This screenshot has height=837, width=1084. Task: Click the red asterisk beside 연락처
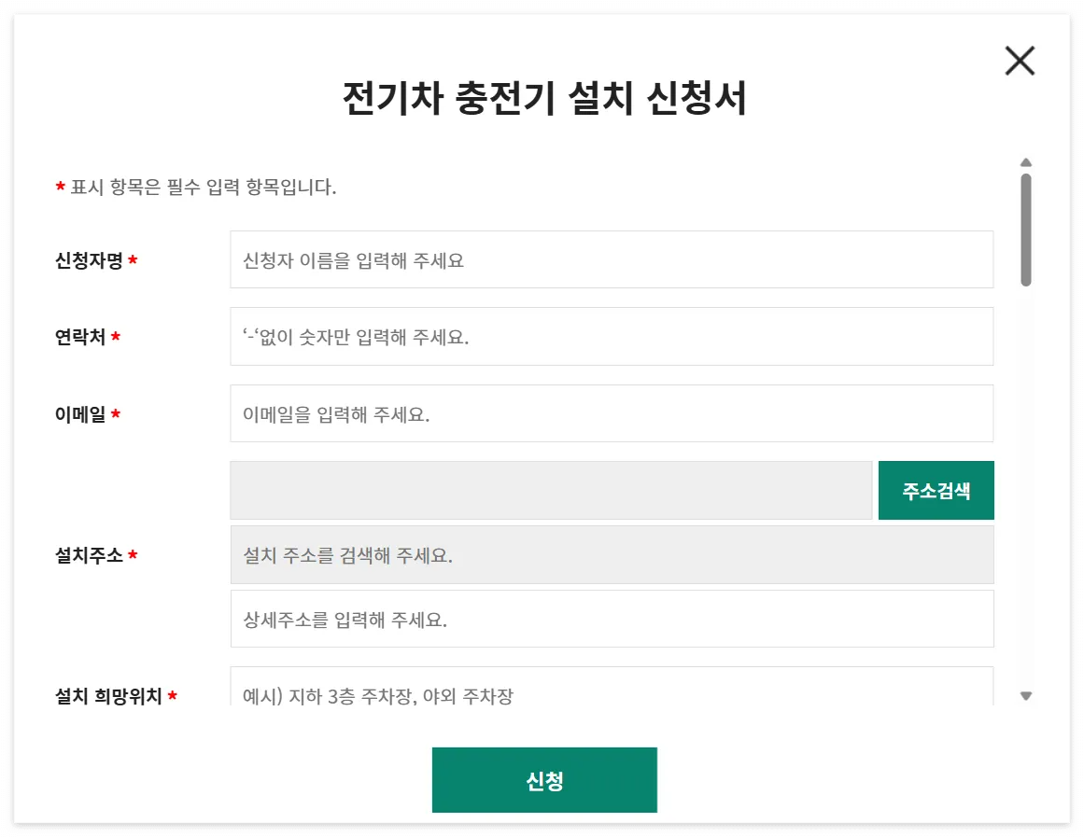[x=115, y=337]
